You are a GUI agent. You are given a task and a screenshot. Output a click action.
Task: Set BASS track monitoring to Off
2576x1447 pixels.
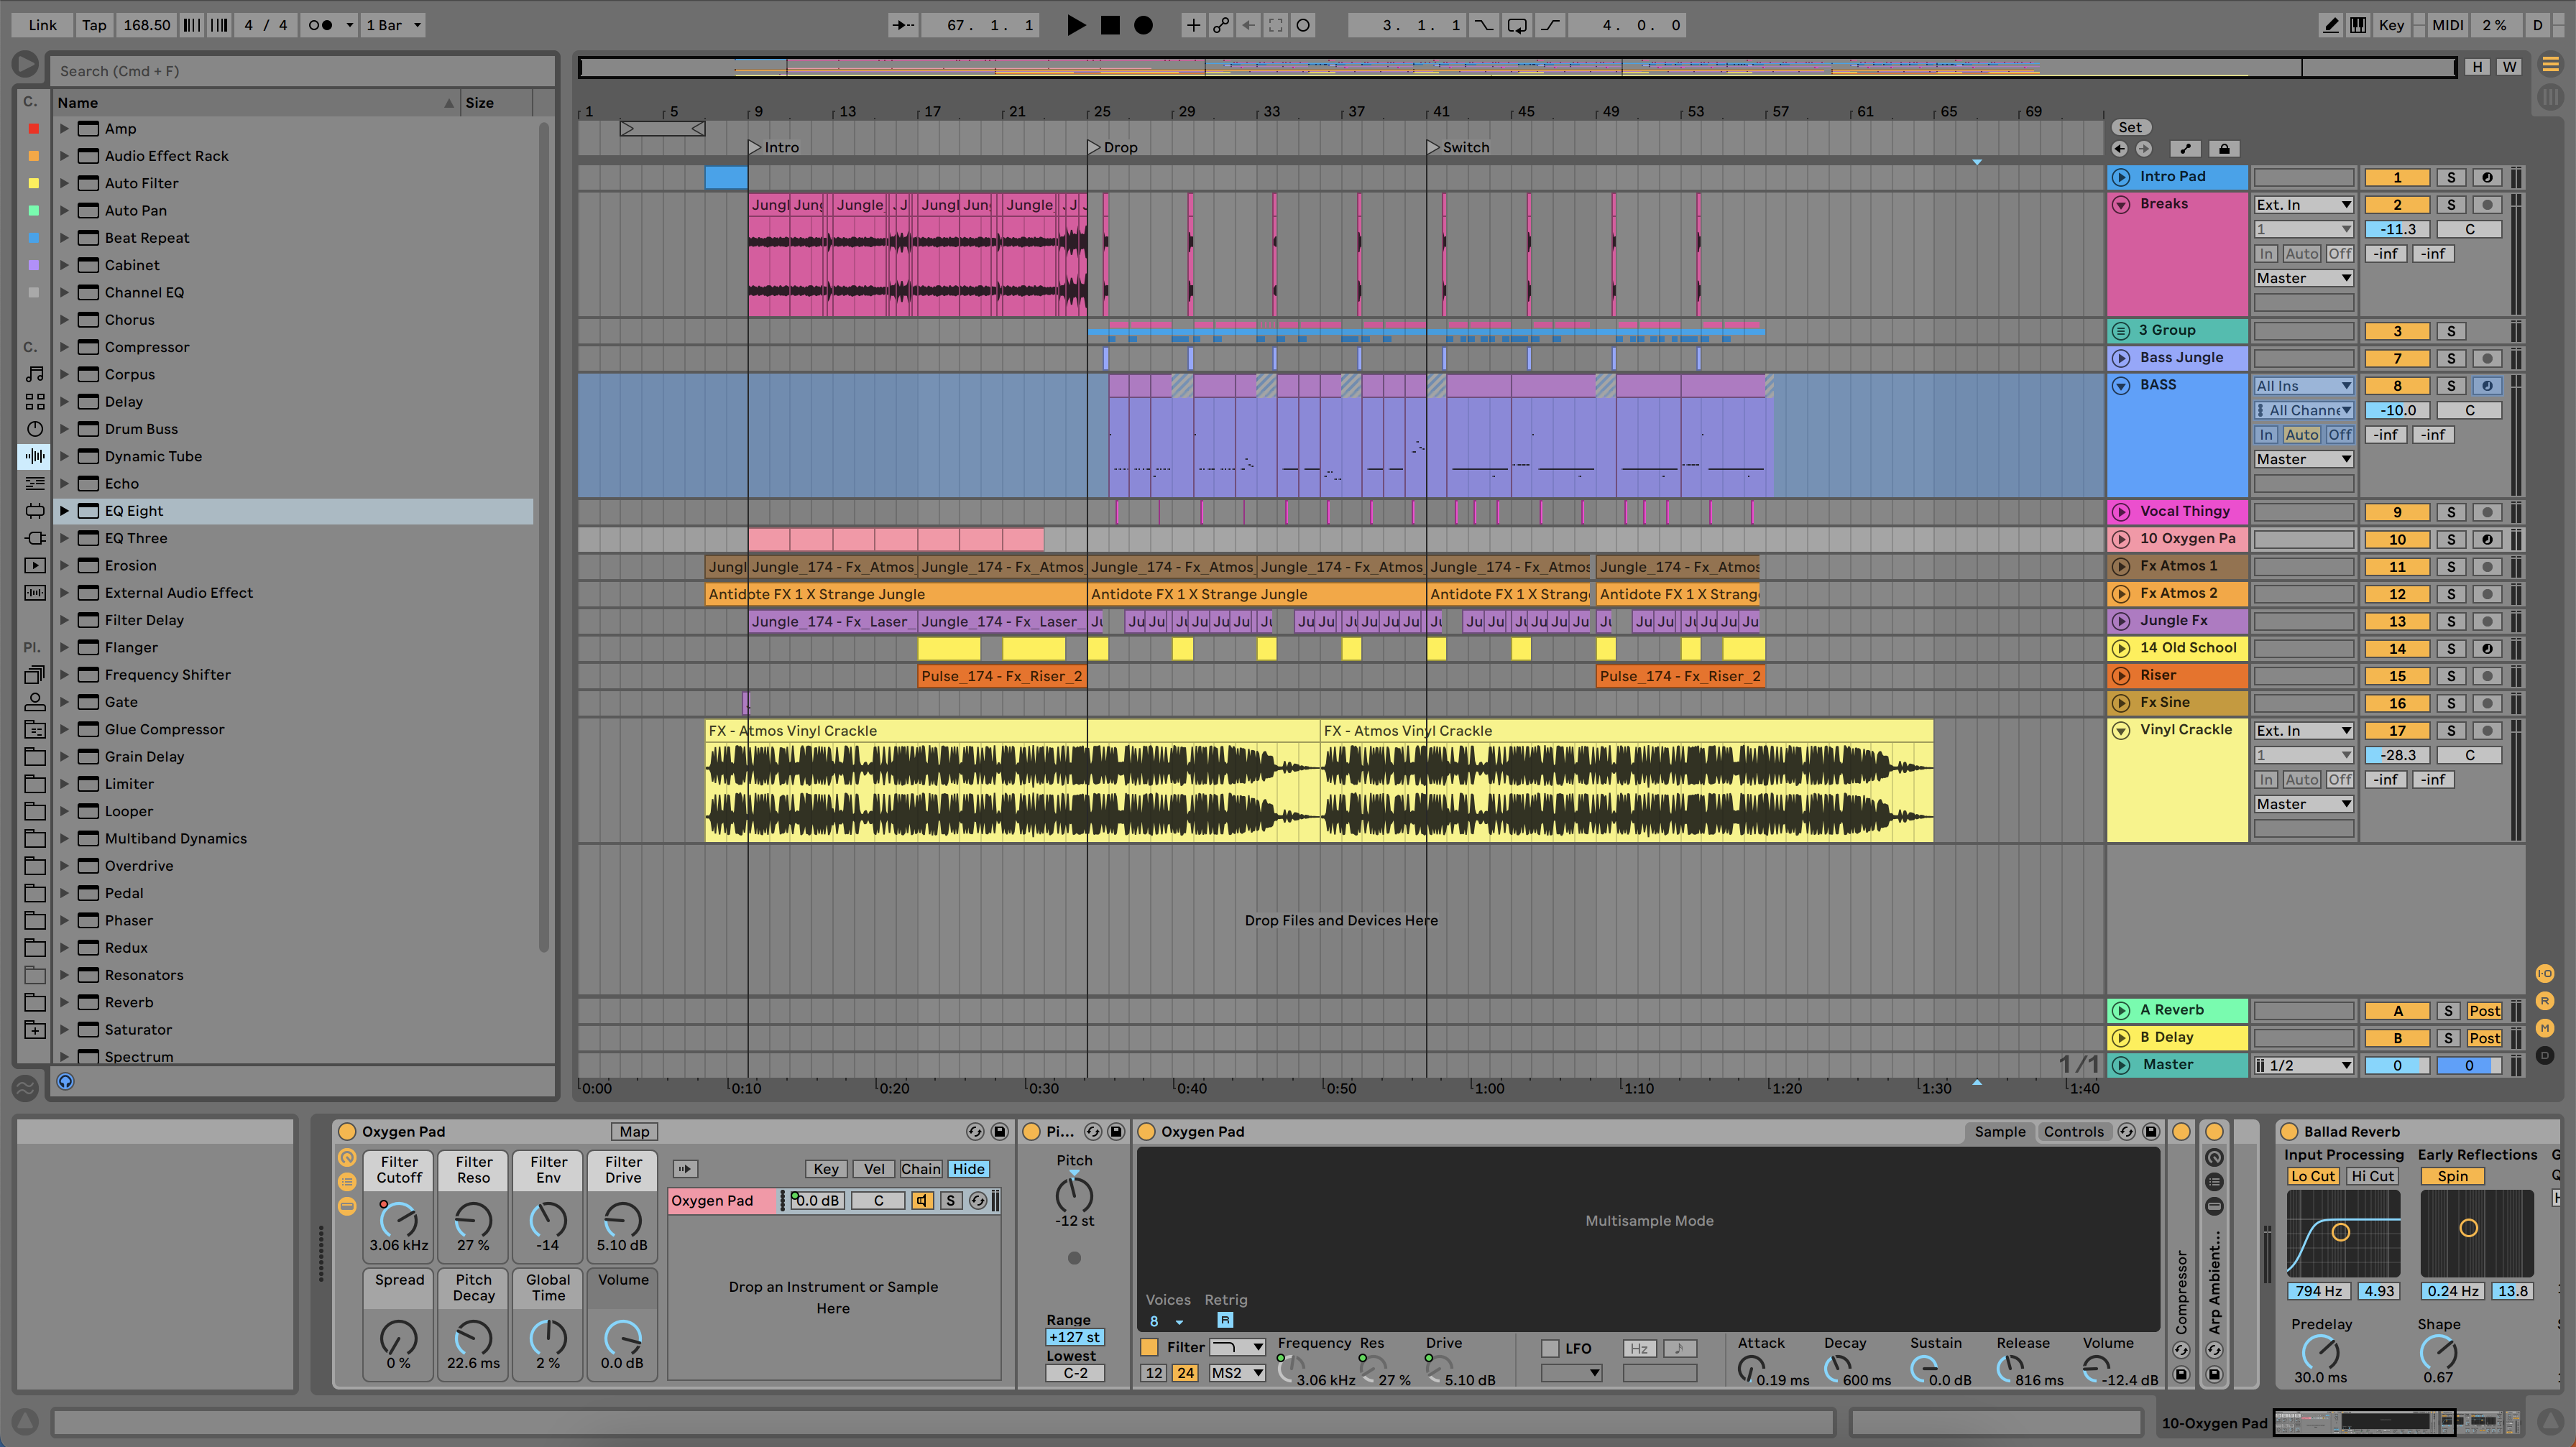pos(2339,434)
